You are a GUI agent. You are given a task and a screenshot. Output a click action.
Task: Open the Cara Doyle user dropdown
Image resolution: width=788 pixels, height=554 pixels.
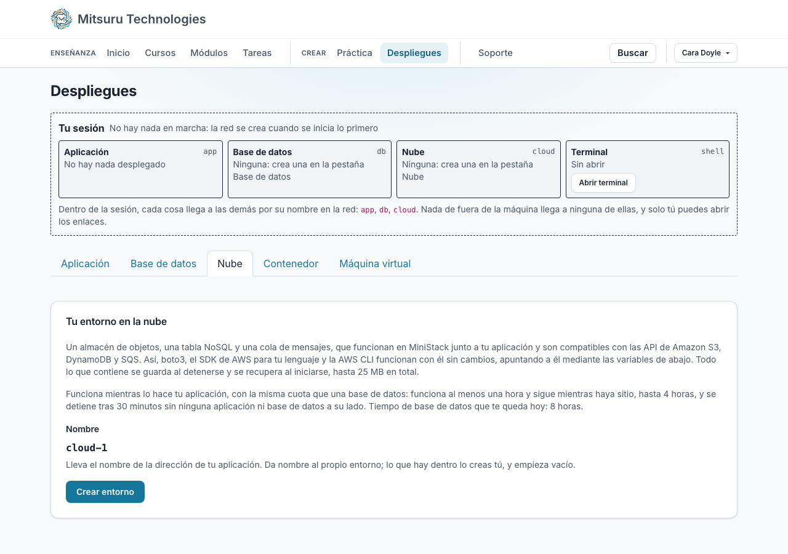(706, 53)
